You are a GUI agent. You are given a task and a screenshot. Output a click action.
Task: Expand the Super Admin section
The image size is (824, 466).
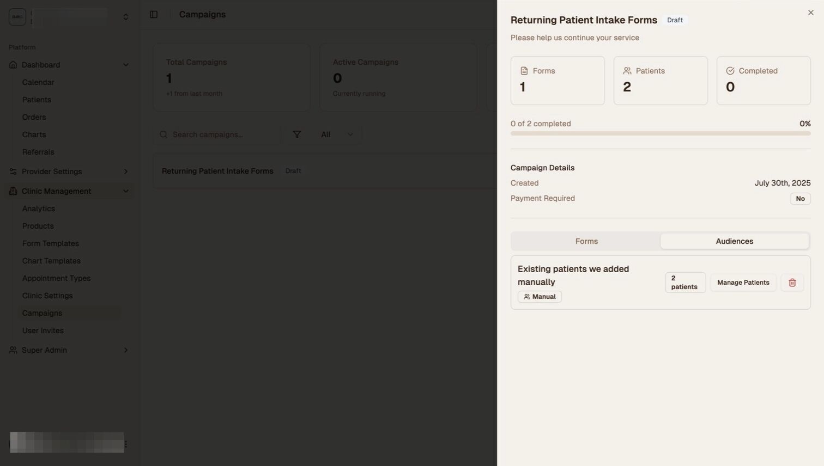coord(126,350)
